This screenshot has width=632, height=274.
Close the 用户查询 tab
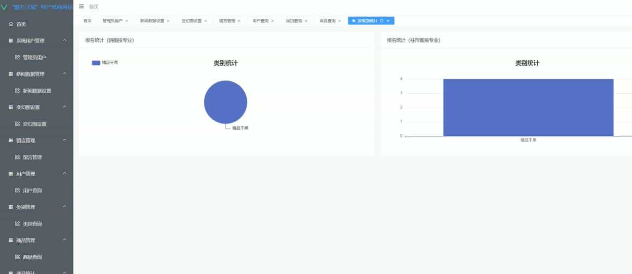click(273, 21)
